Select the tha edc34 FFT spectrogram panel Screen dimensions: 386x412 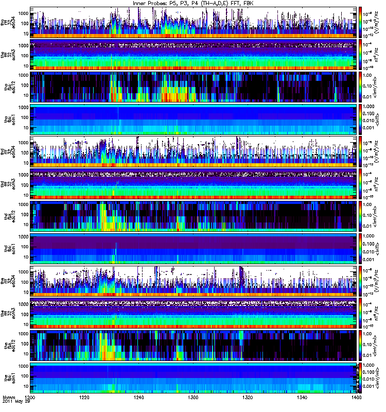click(194, 23)
